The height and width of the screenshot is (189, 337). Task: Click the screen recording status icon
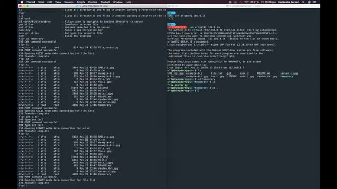click(230, 2)
